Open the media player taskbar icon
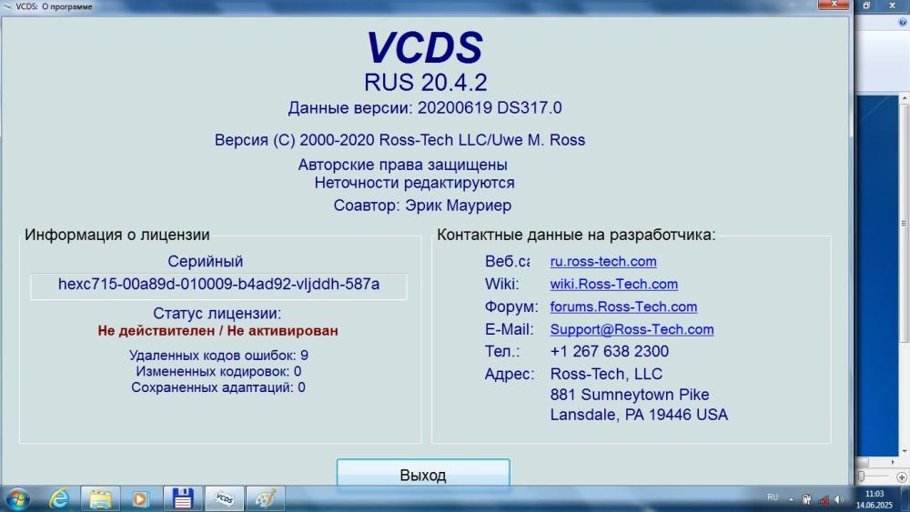910x512 pixels. [140, 498]
